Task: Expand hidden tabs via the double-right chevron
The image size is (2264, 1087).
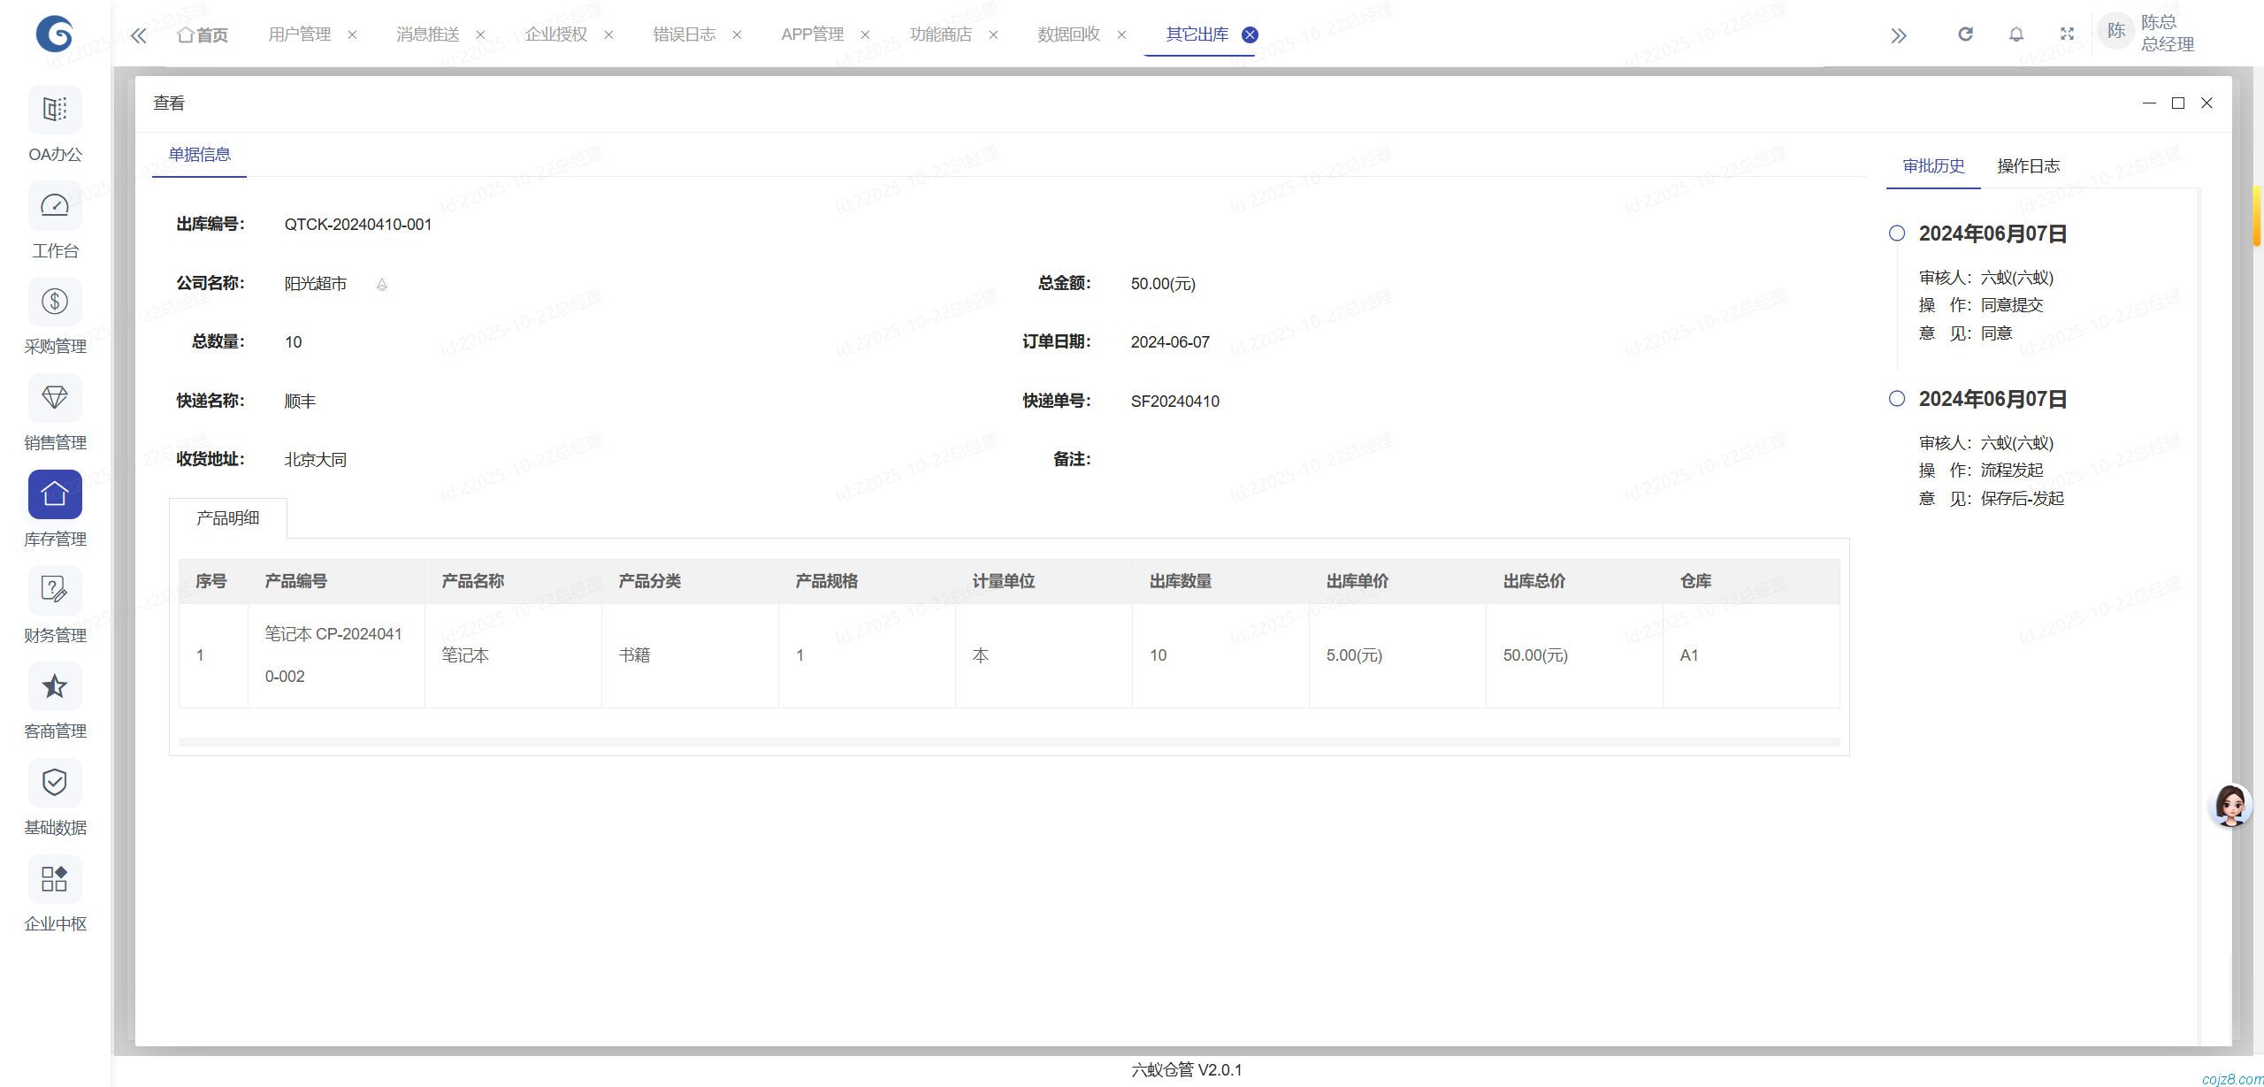Action: point(1899,34)
